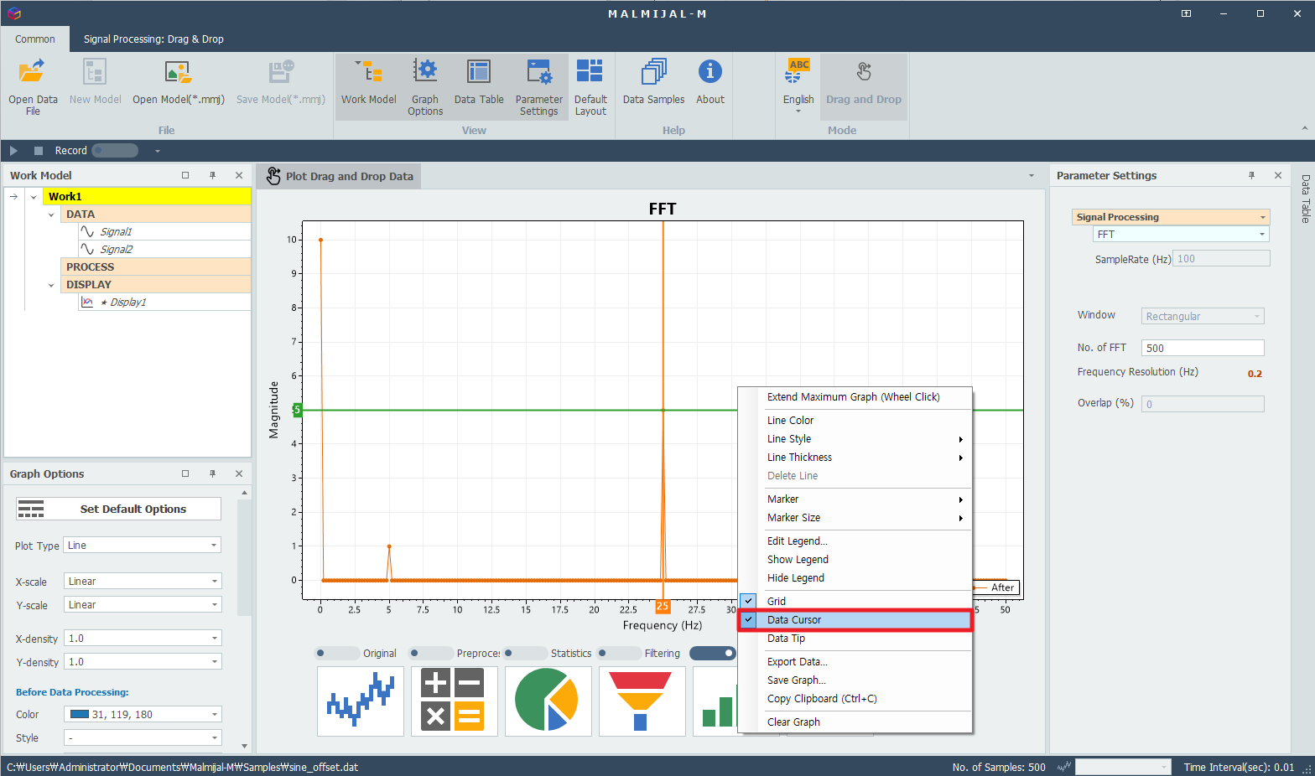This screenshot has width=1315, height=776.
Task: Click the Set Default Options icon
Action: tap(31, 509)
